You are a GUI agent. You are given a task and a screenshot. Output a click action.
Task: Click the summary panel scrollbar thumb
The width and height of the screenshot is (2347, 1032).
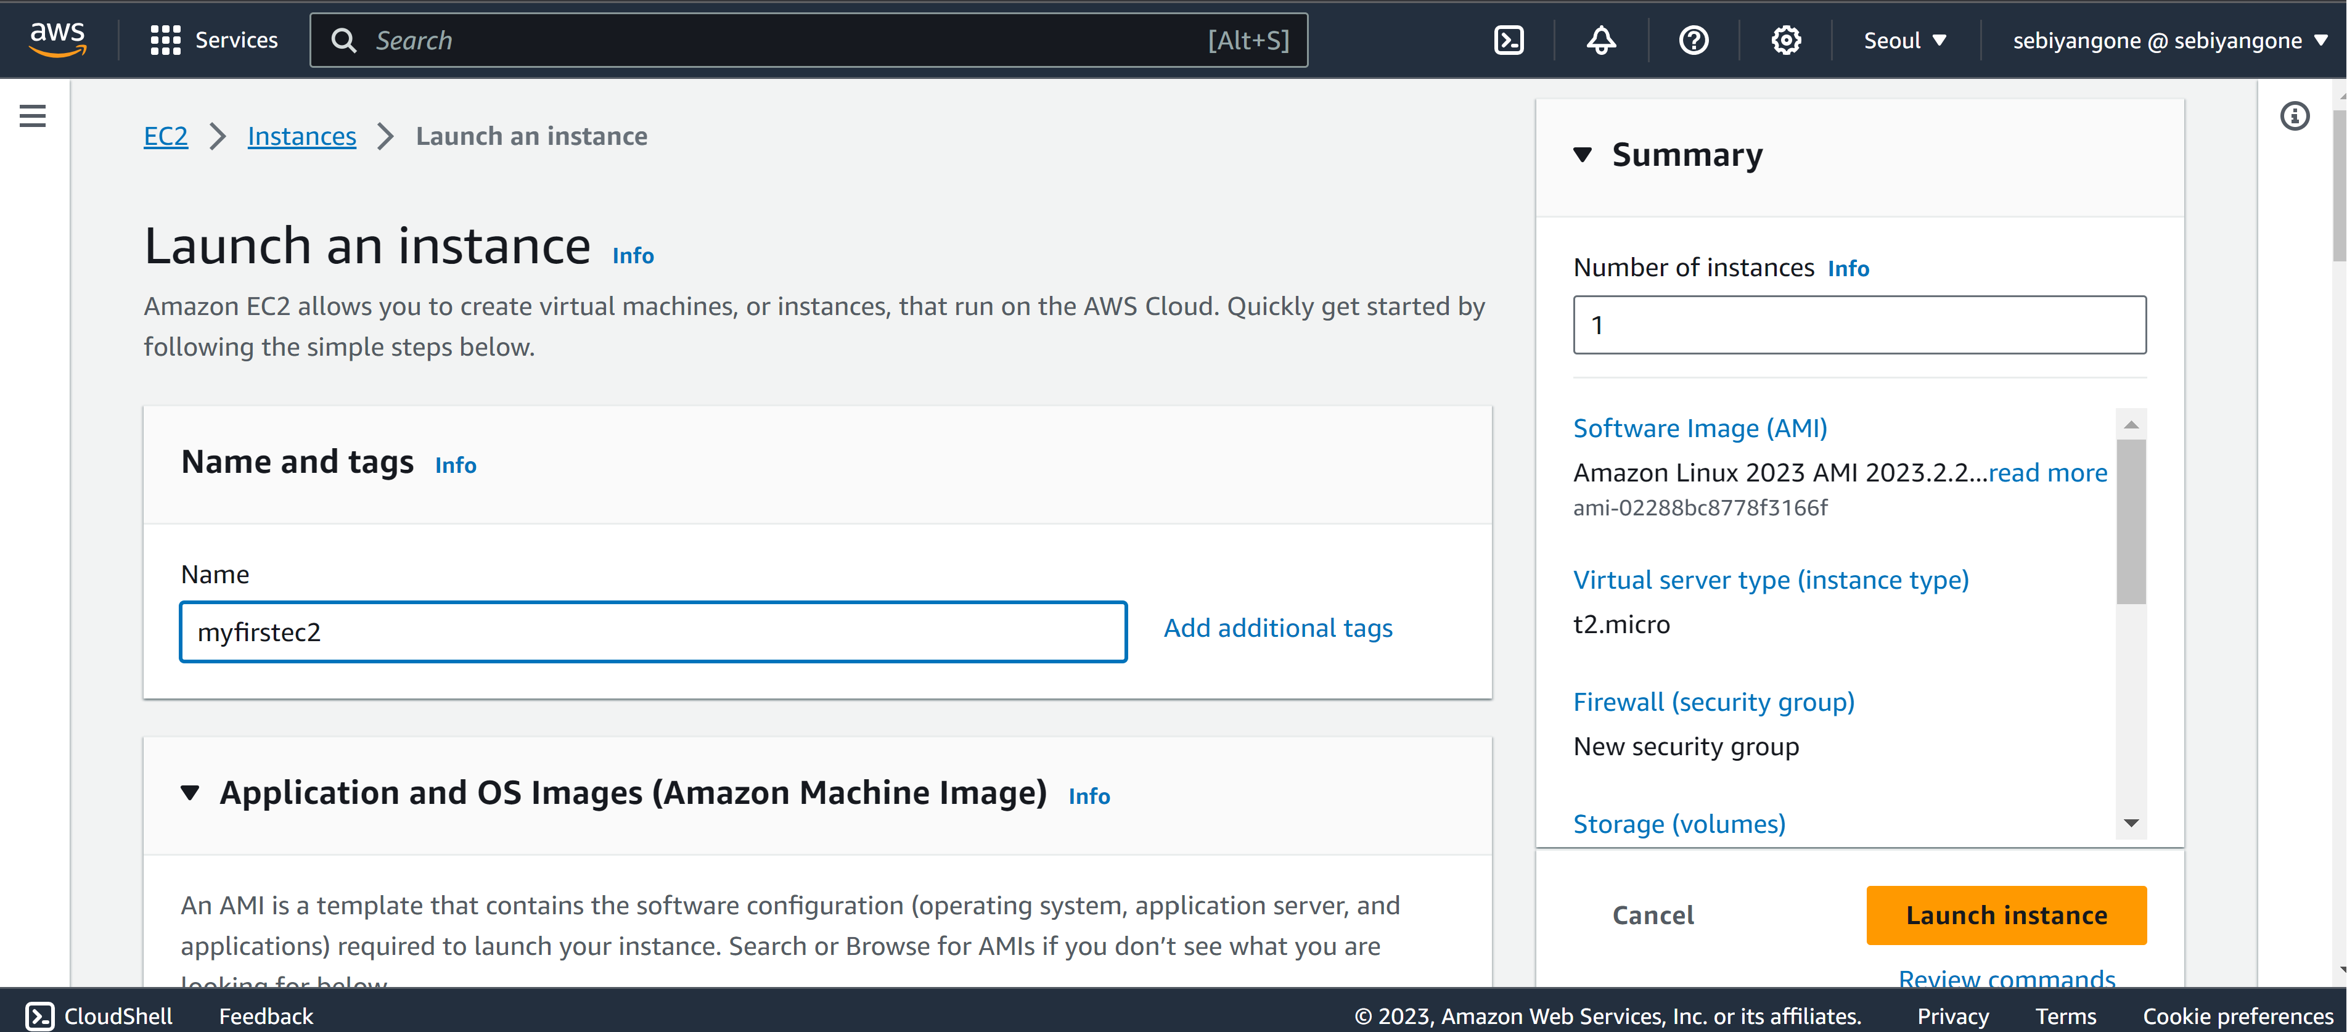pos(2131,521)
